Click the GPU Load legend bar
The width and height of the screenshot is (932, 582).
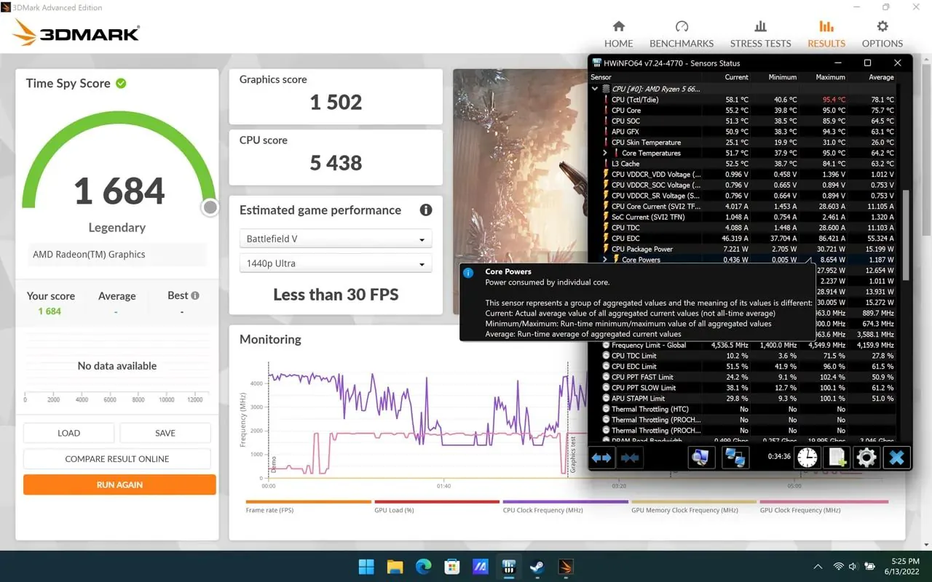point(437,502)
